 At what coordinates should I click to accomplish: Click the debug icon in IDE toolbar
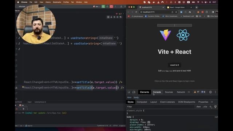click(107, 7)
